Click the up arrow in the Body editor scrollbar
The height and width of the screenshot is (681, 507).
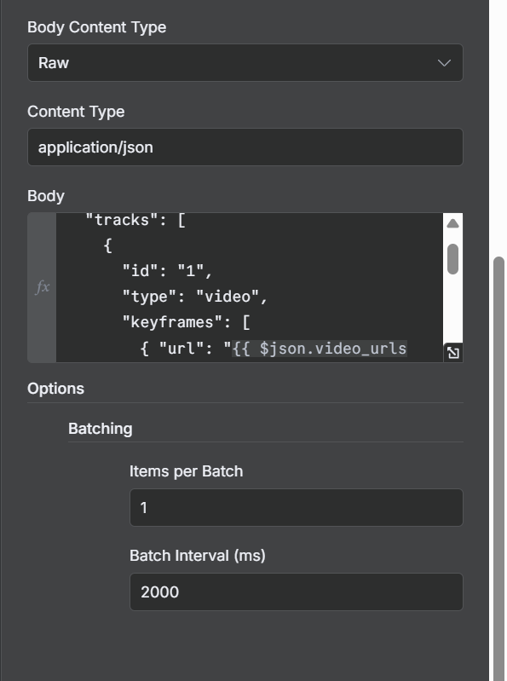452,223
